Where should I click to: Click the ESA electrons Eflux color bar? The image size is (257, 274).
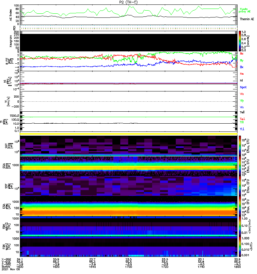click(x=240, y=206)
